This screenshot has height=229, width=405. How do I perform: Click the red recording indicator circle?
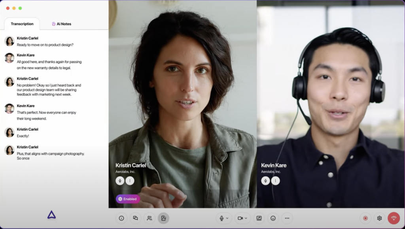click(x=365, y=218)
